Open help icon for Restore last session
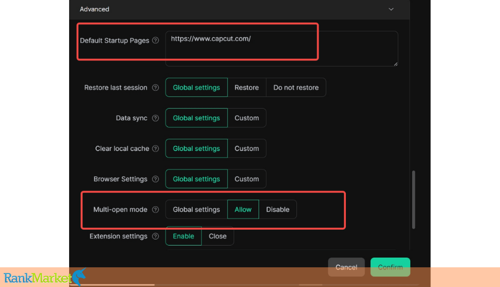 tap(155, 88)
